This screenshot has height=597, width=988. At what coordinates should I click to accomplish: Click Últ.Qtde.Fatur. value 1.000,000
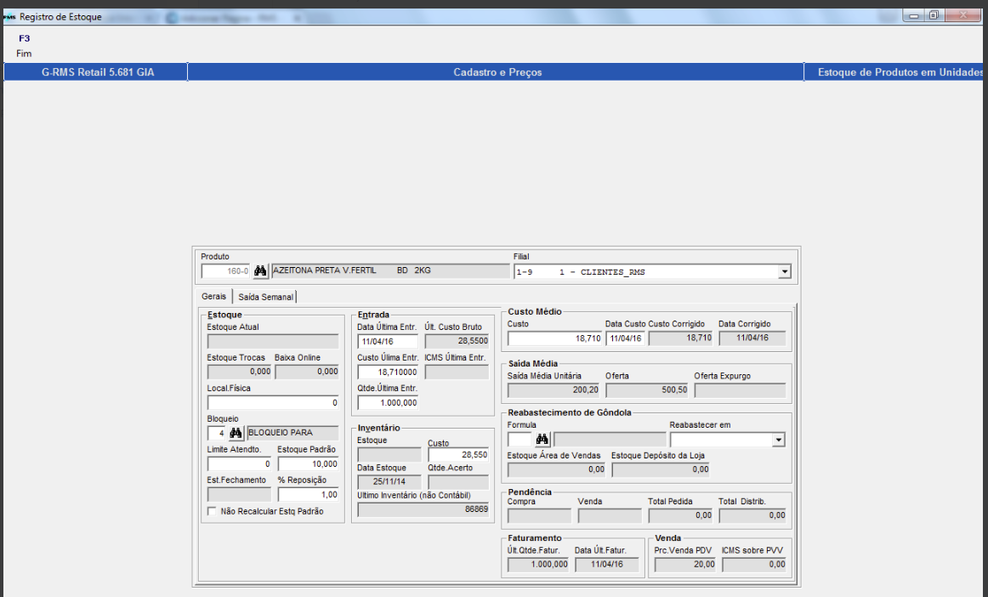tap(538, 565)
